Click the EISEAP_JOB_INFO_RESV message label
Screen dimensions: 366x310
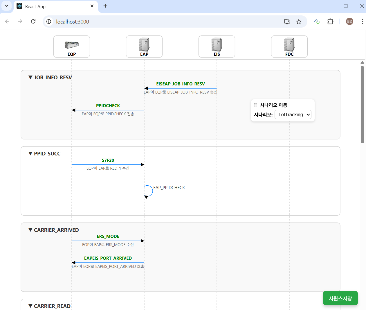point(181,84)
